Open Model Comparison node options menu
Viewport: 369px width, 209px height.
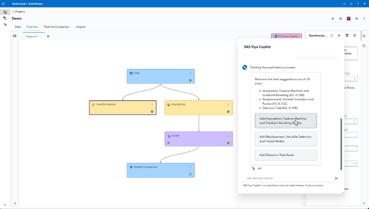point(190,167)
